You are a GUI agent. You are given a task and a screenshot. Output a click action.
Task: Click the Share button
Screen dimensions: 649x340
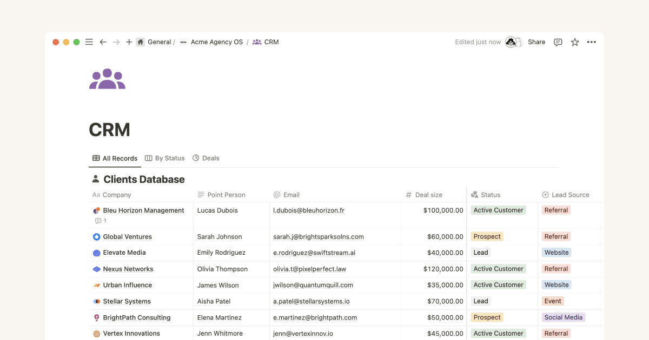click(536, 42)
